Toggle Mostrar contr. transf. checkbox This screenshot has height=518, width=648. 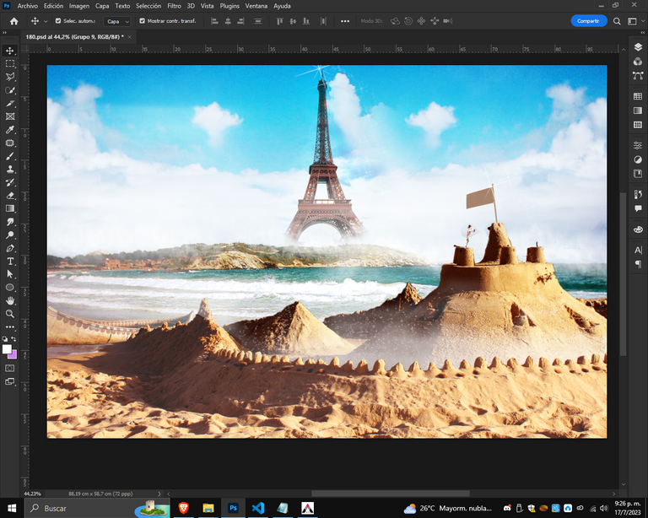[x=142, y=20]
